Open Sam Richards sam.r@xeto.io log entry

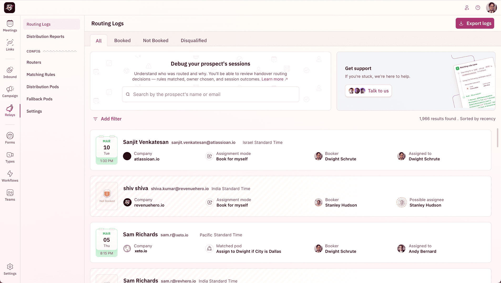tap(290, 242)
